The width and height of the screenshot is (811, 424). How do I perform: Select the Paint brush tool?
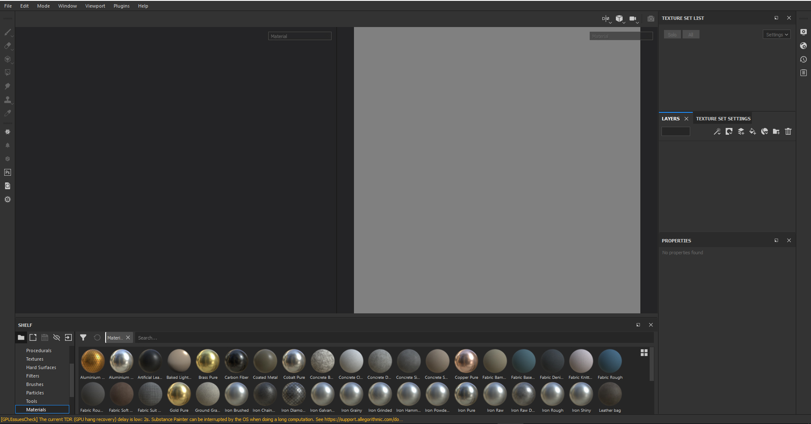click(x=8, y=32)
